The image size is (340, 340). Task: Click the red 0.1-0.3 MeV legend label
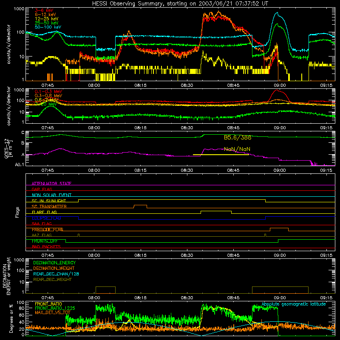tap(48, 91)
